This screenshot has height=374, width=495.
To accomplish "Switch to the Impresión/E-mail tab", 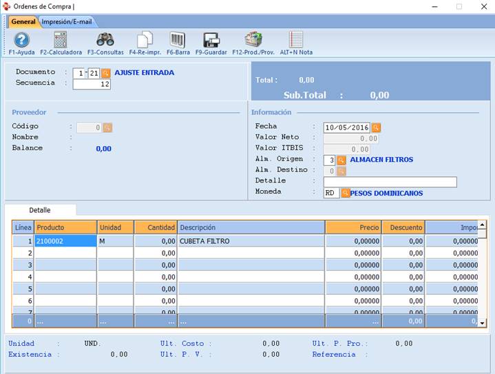I will click(x=67, y=22).
